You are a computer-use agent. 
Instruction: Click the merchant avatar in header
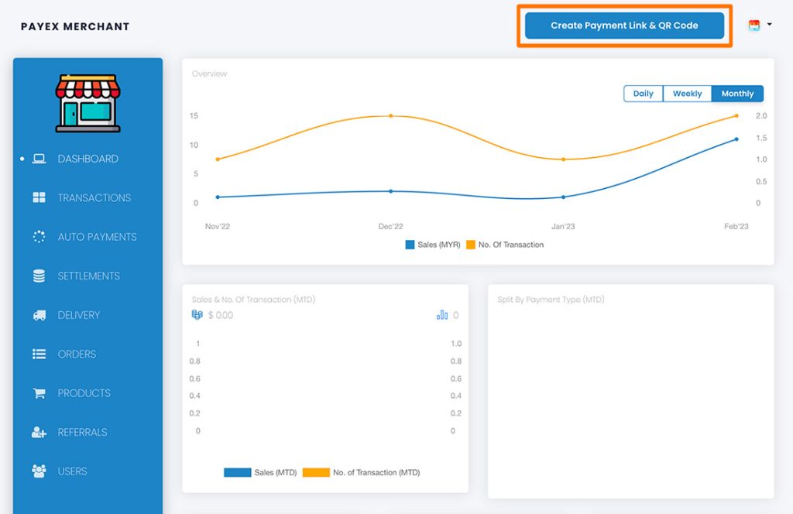754,26
